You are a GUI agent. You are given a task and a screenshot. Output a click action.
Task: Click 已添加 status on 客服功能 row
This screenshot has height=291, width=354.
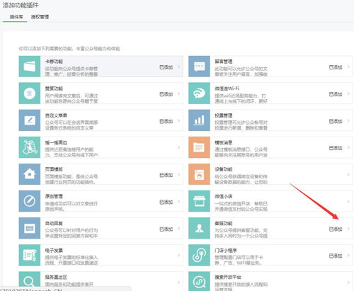pyautogui.click(x=336, y=229)
